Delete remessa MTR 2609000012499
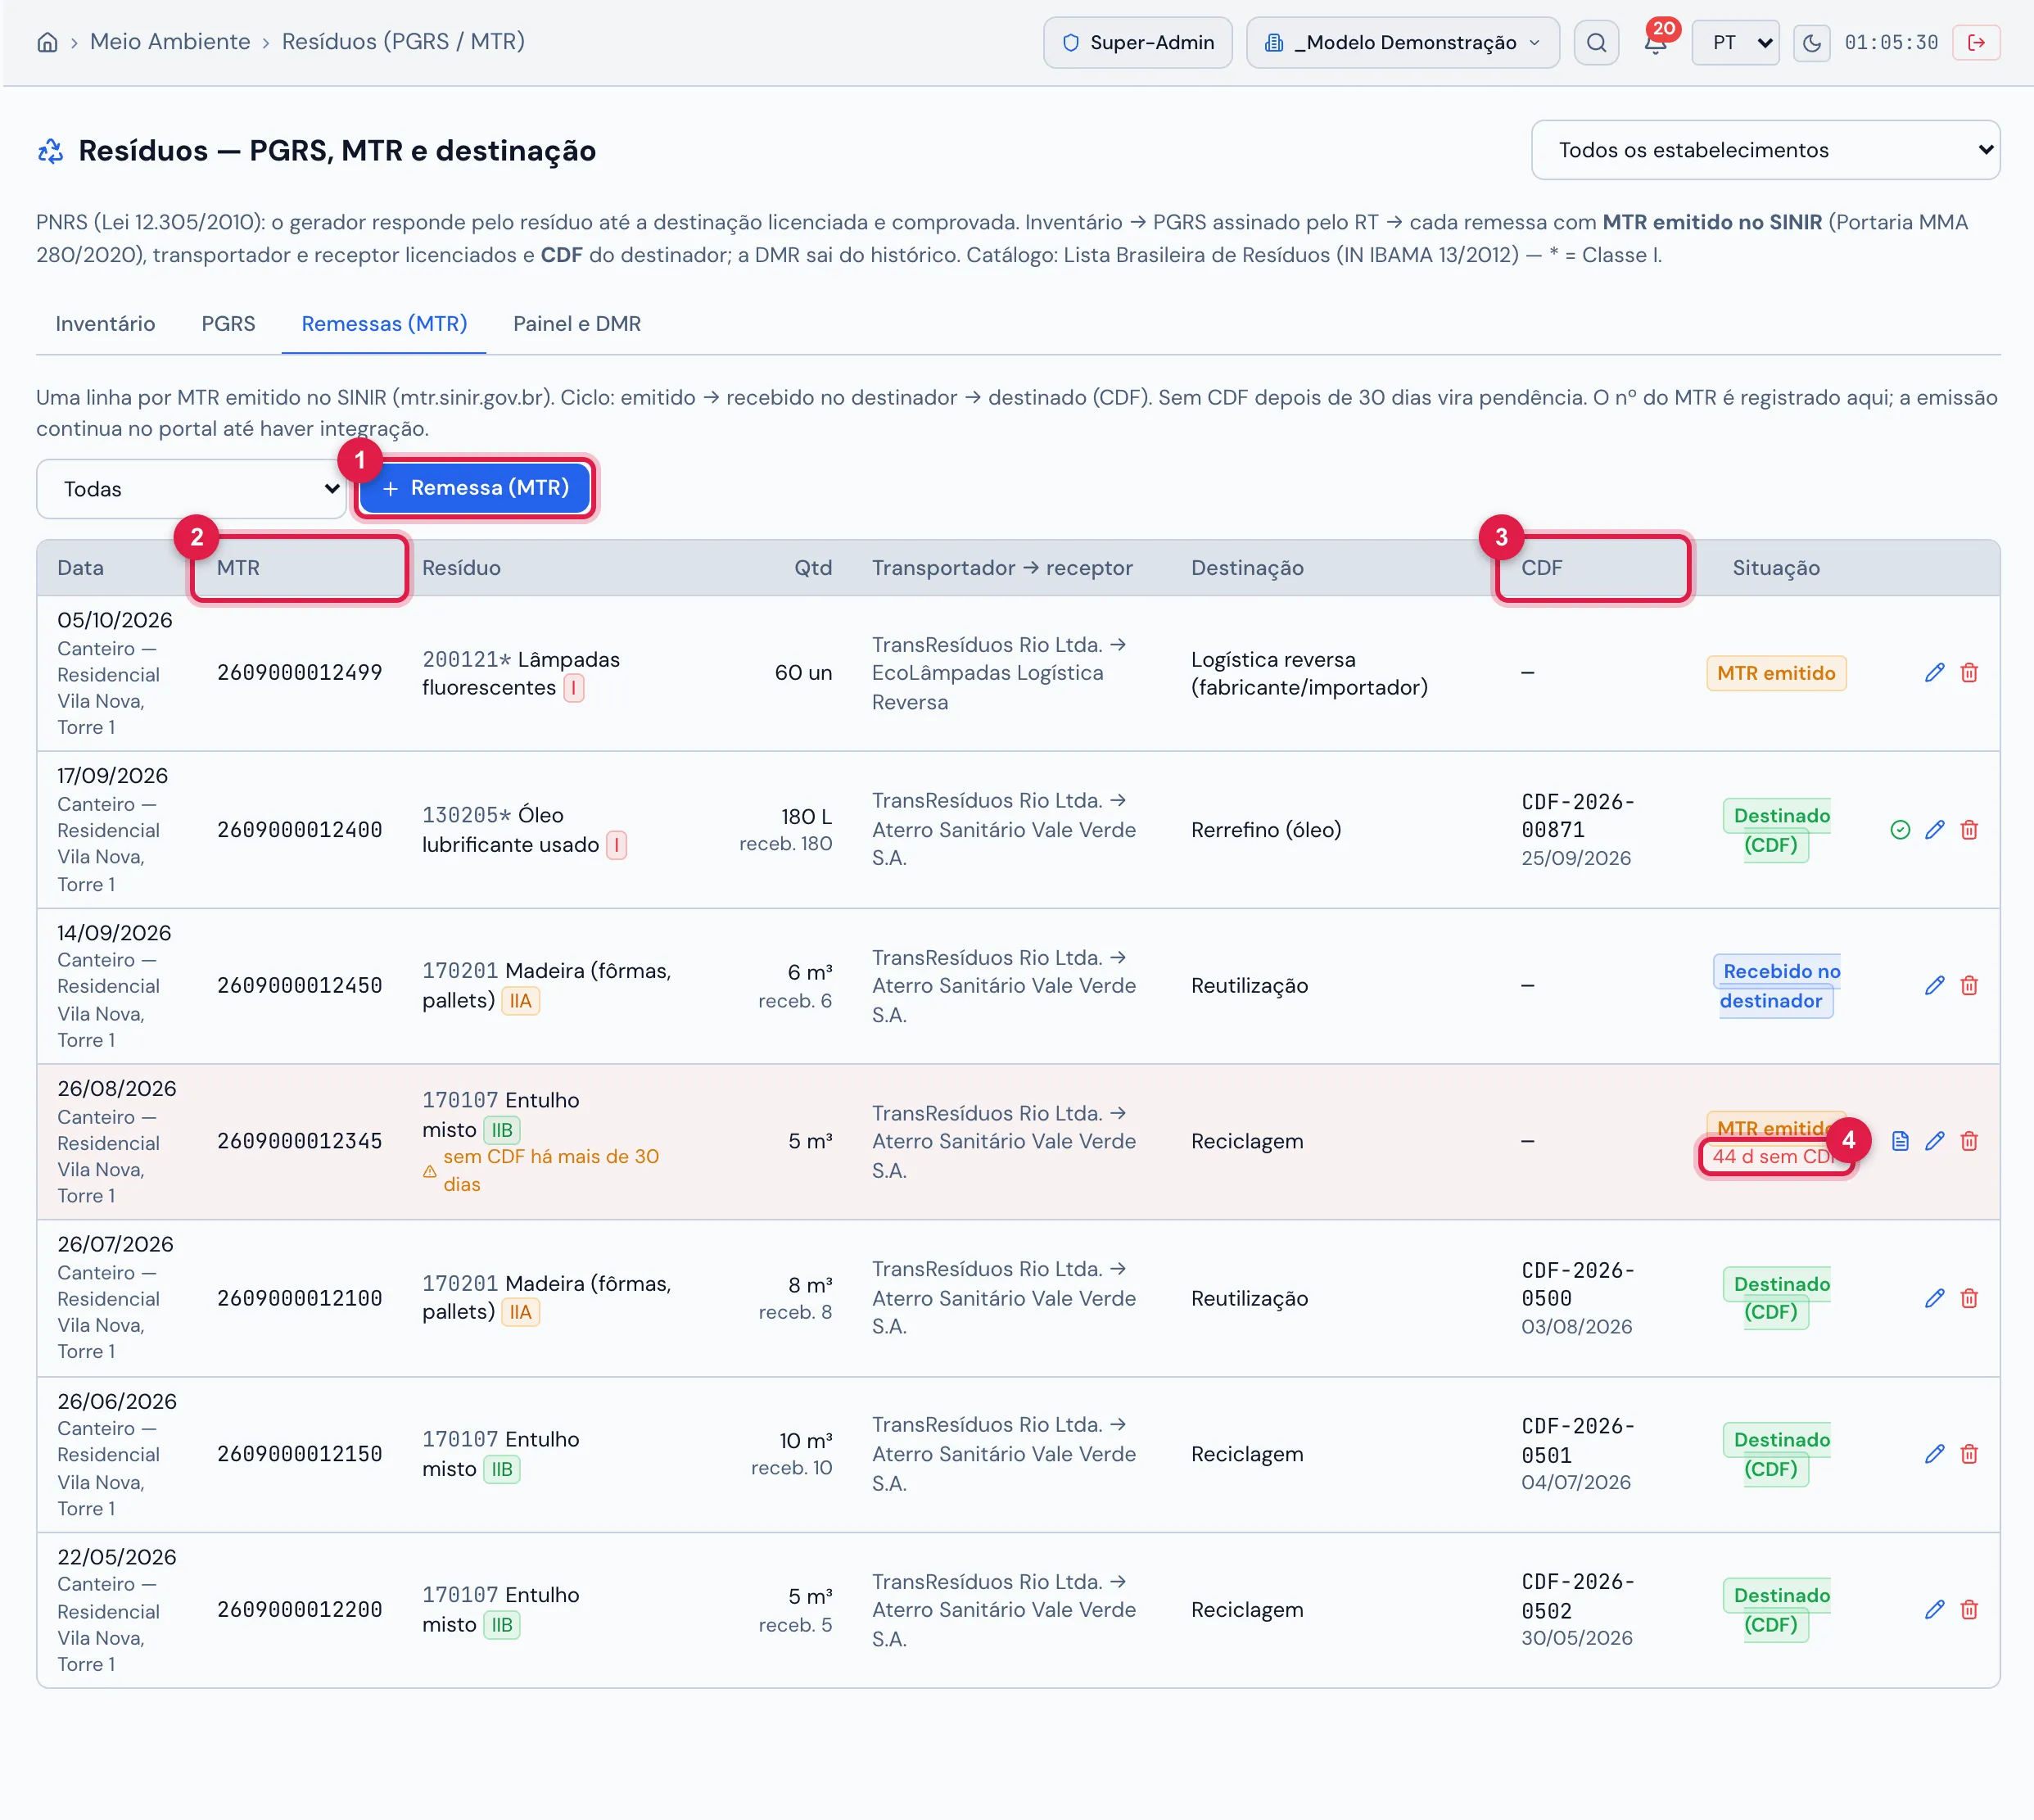 pyautogui.click(x=1969, y=673)
